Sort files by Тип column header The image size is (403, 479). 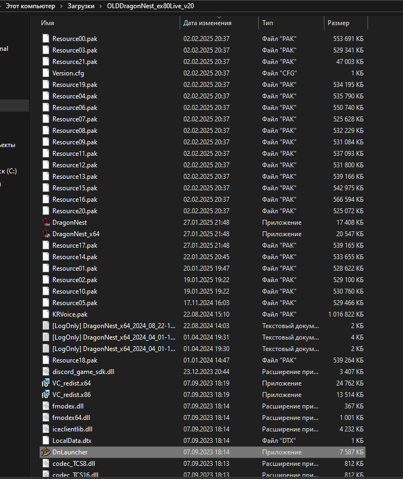pyautogui.click(x=268, y=23)
